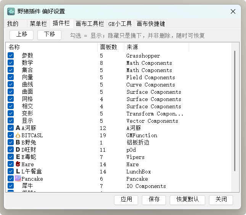
Task: Uncheck the Hare checkbox
Action: (x=11, y=164)
